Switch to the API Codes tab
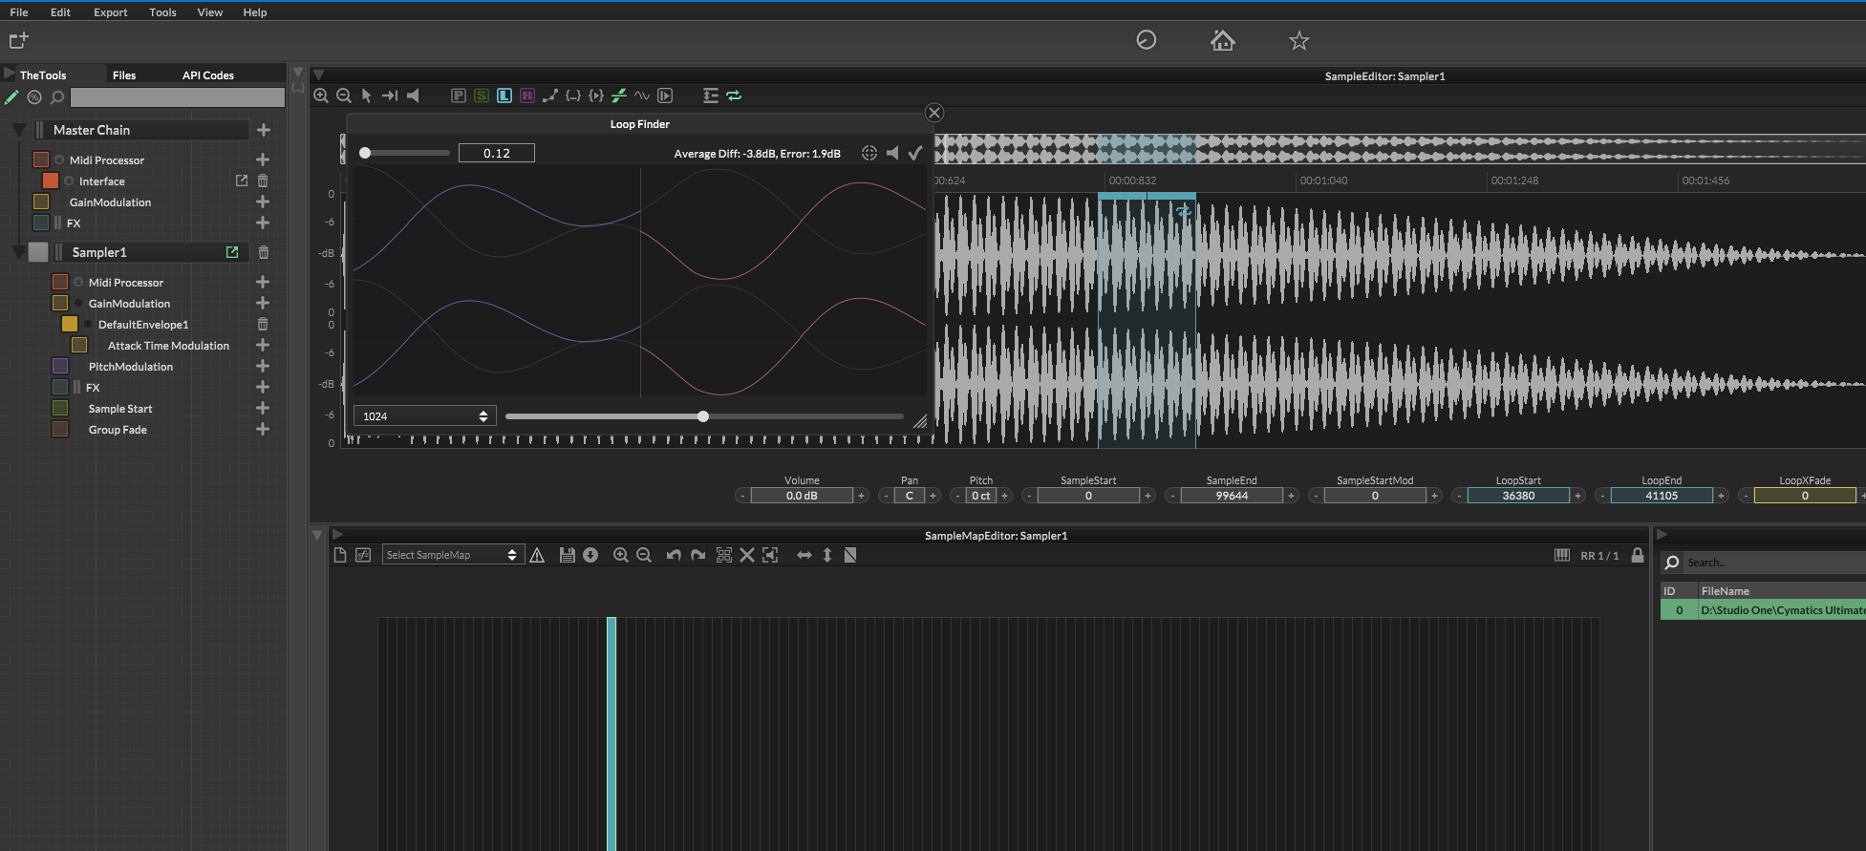The height and width of the screenshot is (851, 1866). pyautogui.click(x=207, y=75)
